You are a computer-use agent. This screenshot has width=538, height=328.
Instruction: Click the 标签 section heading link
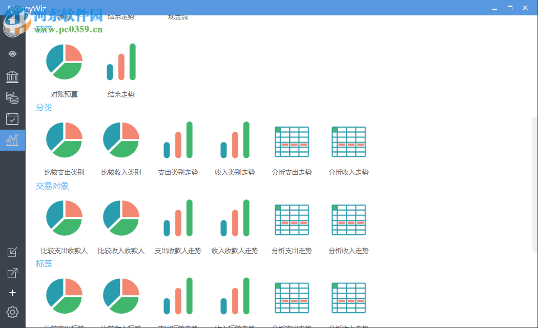(x=44, y=263)
